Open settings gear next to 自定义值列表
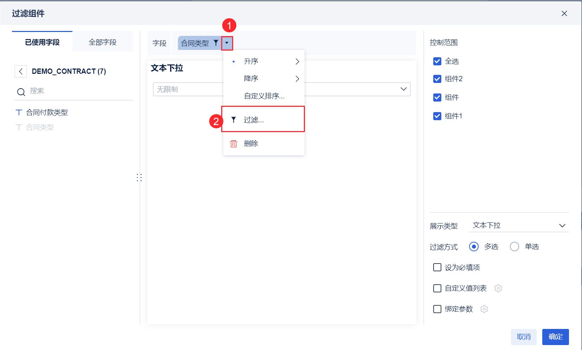This screenshot has width=582, height=350. click(x=498, y=288)
